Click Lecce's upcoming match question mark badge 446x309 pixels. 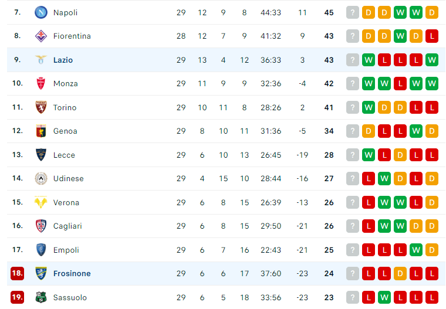tap(353, 155)
